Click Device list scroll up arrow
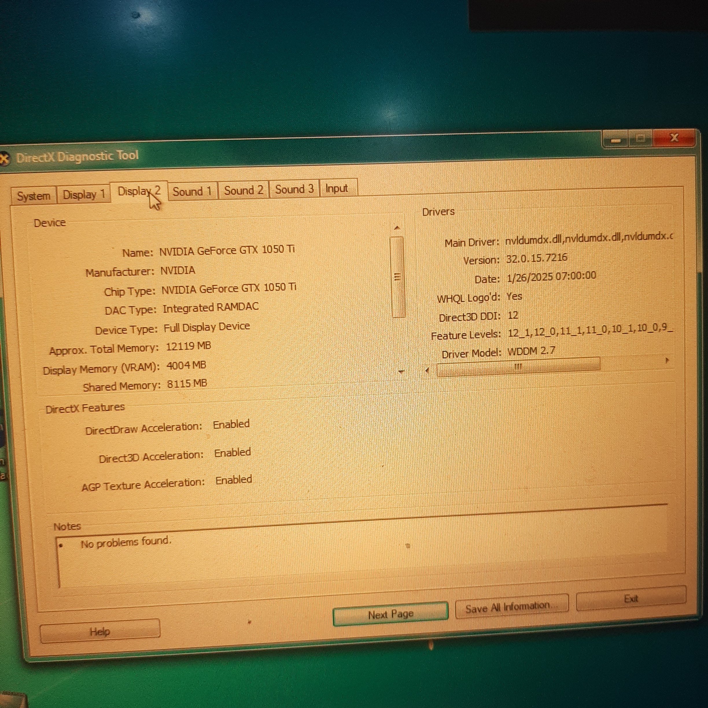Screen dimensions: 708x708 click(397, 228)
